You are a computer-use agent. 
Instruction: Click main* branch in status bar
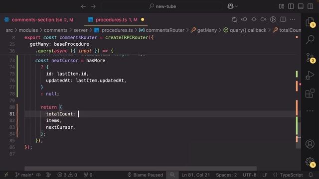(24, 175)
